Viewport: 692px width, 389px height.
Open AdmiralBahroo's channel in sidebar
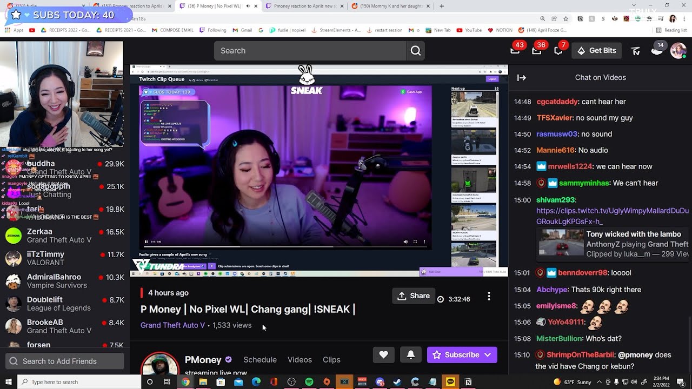point(65,281)
